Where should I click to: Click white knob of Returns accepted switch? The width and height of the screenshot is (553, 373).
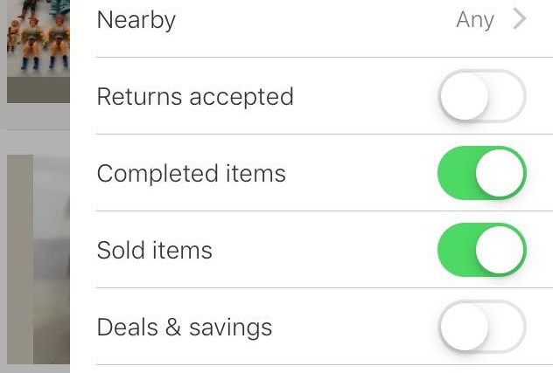click(x=464, y=96)
